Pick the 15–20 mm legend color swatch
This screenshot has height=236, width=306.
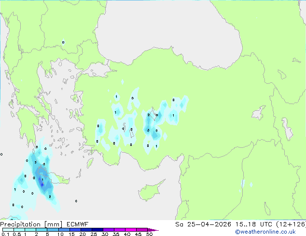[x=75, y=230]
